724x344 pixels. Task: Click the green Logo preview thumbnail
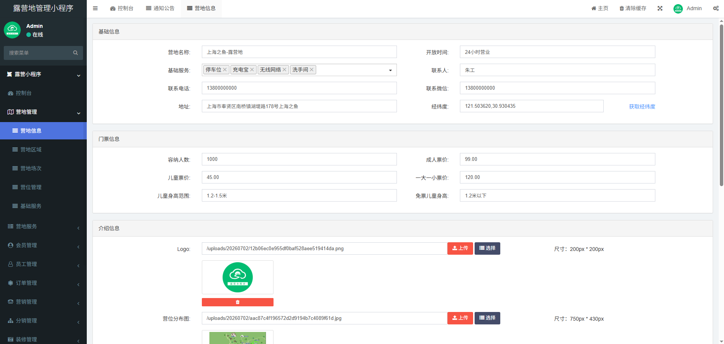click(237, 277)
